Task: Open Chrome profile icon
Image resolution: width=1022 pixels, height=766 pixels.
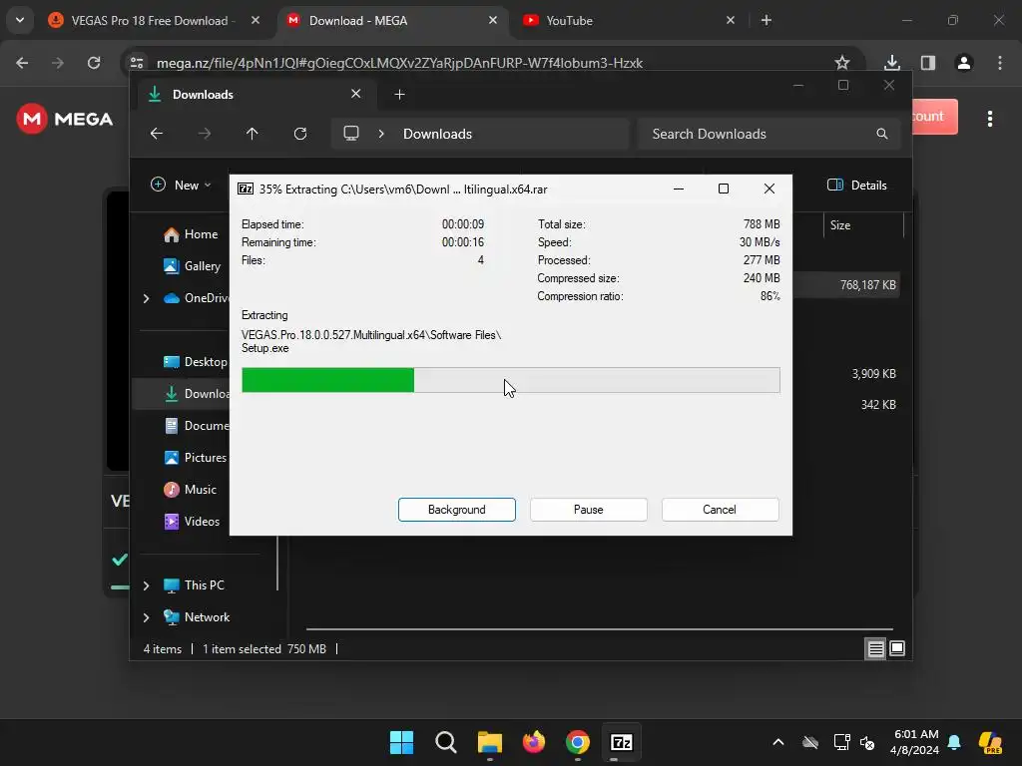Action: pyautogui.click(x=964, y=63)
